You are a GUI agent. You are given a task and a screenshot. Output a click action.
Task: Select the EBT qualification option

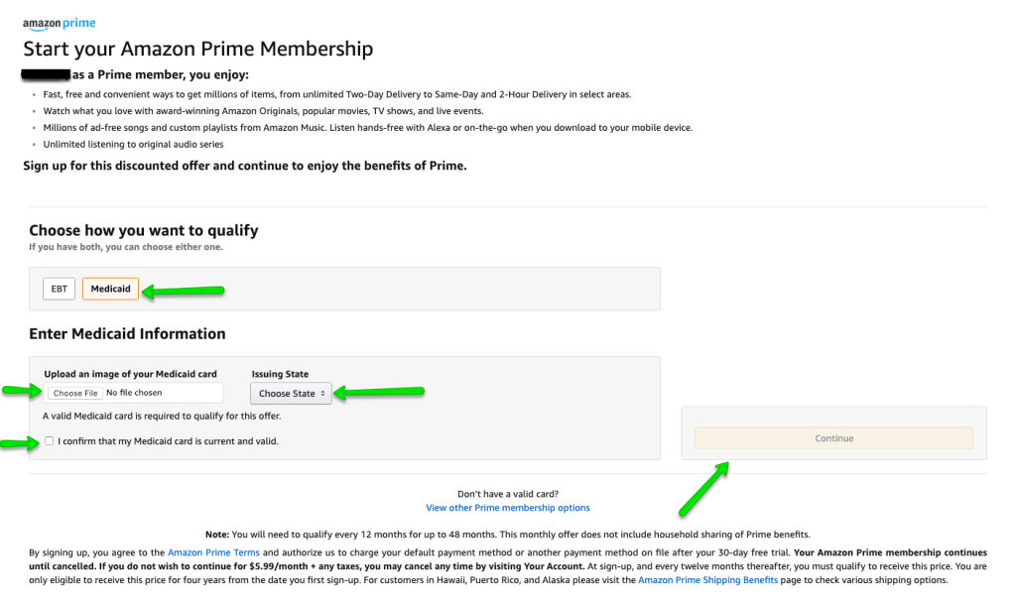pos(59,289)
